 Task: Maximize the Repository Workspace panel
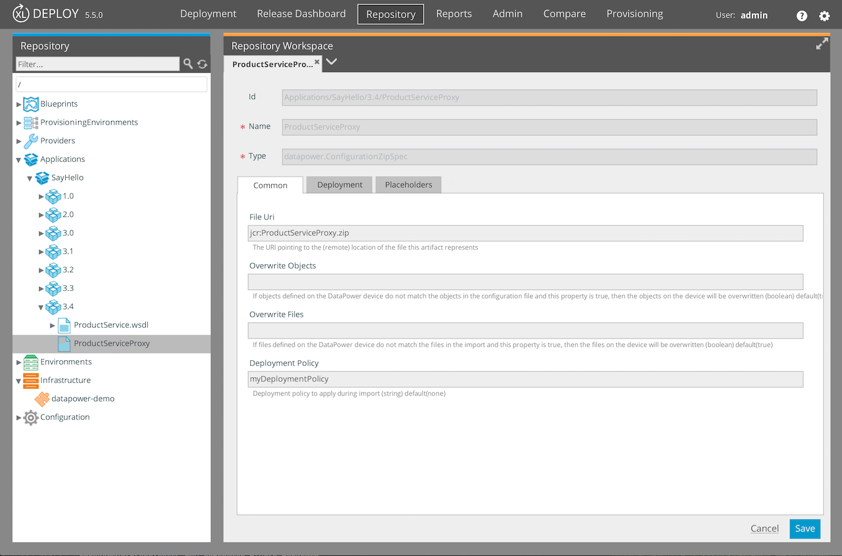coord(822,43)
